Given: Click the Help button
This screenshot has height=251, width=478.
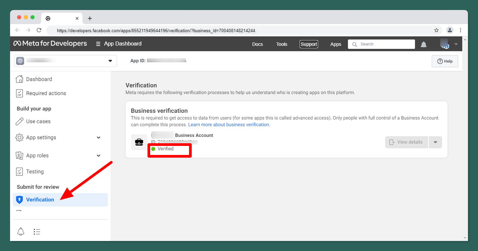Looking at the screenshot, I should coord(445,61).
